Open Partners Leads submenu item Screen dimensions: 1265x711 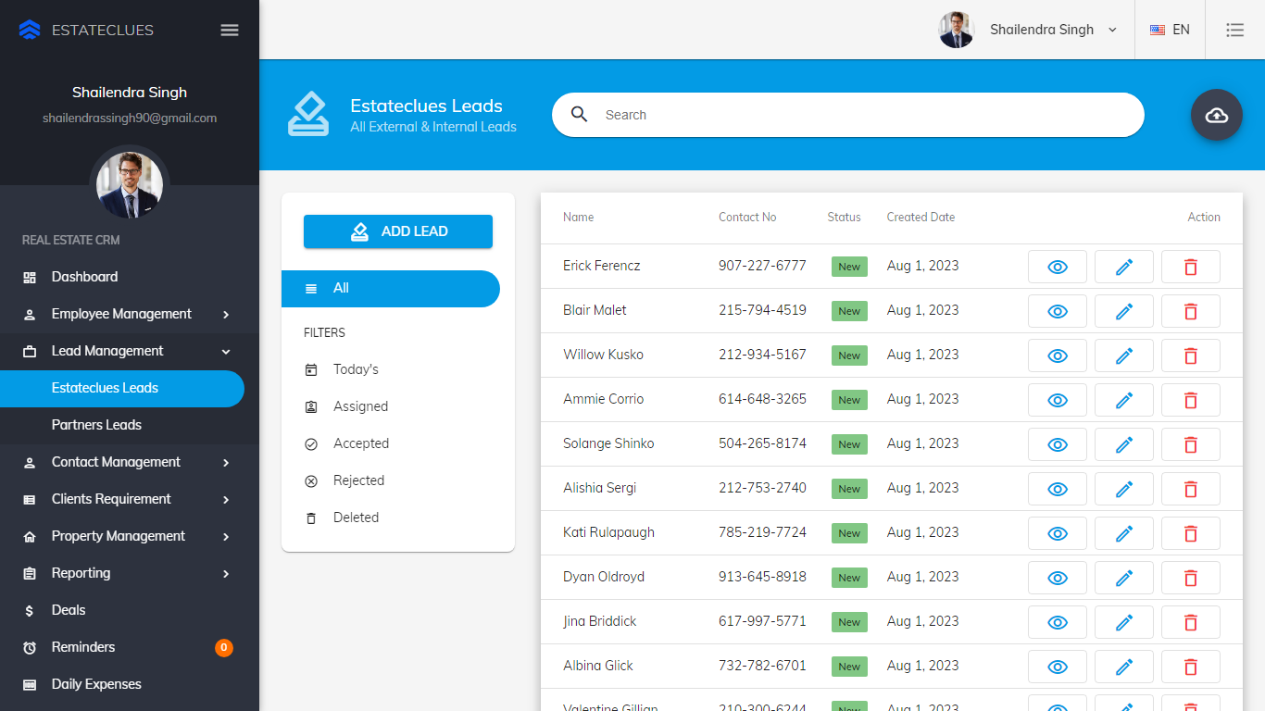(96, 425)
